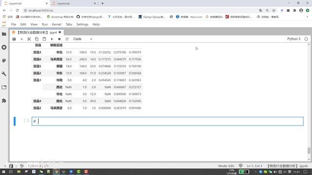
Task: Click table cell value 0.789219
Action: [135, 52]
